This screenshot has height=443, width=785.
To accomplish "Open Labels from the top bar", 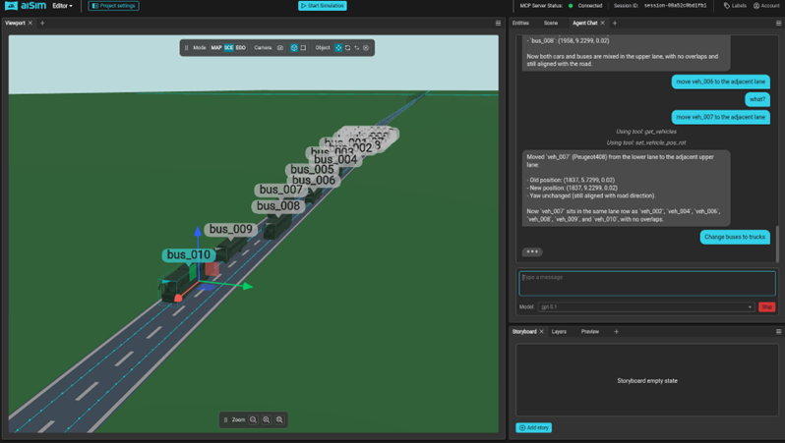I will [735, 6].
